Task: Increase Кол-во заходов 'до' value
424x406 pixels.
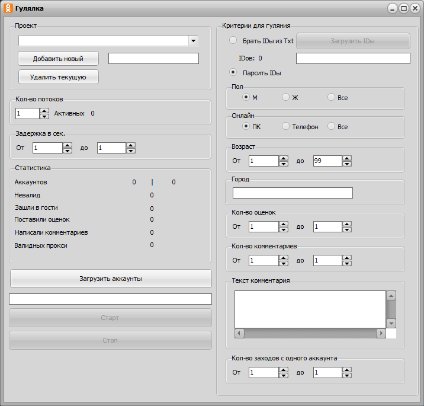Action: 347,369
